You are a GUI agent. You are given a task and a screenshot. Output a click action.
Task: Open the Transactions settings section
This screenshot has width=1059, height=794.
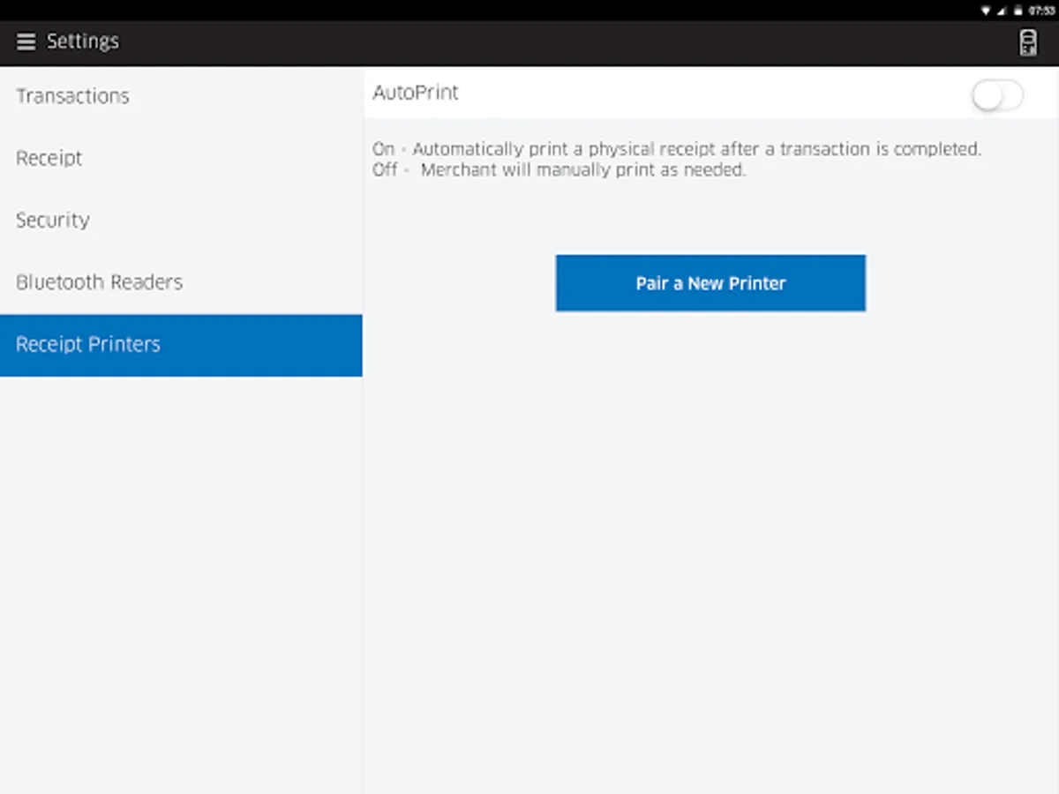coord(72,96)
